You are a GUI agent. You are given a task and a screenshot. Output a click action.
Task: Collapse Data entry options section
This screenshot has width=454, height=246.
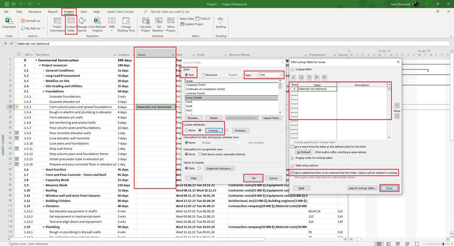coord(292,166)
